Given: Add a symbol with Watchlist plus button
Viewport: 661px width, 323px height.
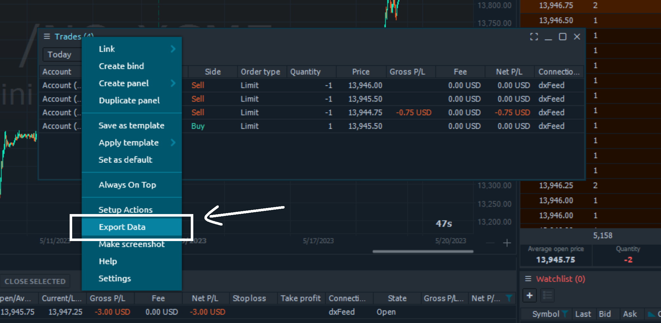Looking at the screenshot, I should (530, 296).
